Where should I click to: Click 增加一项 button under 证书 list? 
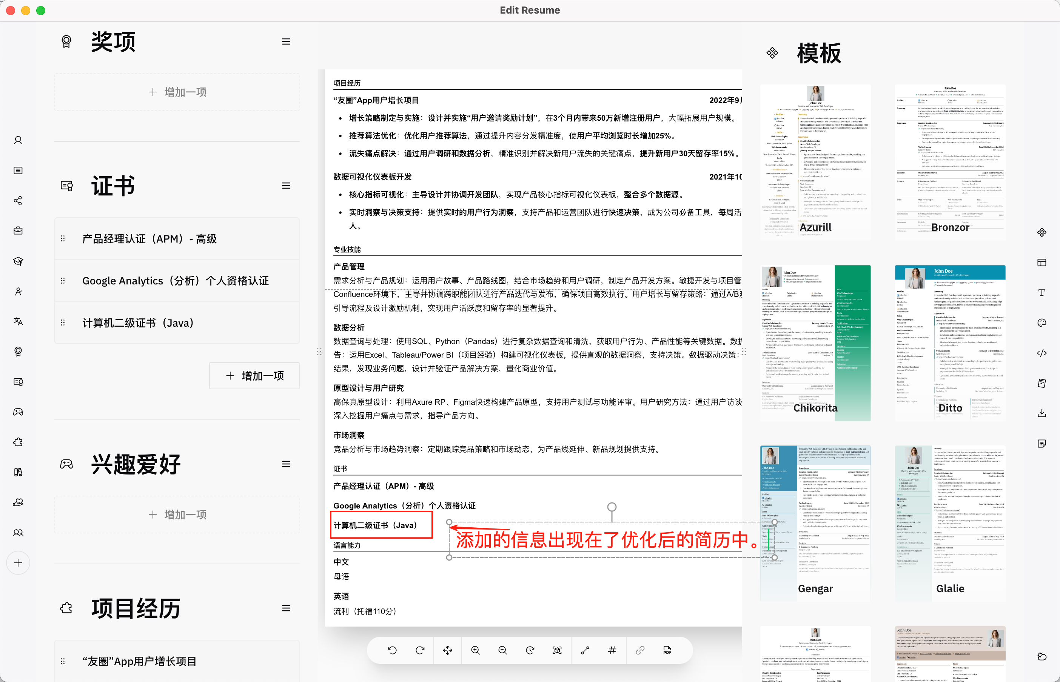pos(254,376)
